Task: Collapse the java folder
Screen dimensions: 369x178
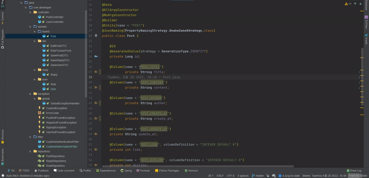Action: tap(21, 3)
